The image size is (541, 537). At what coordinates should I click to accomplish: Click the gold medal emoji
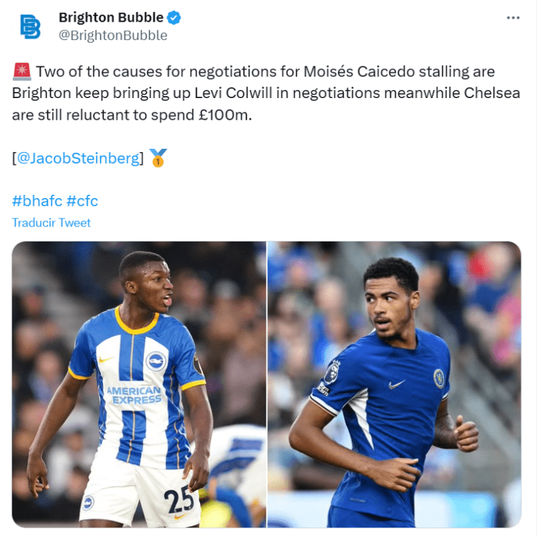pyautogui.click(x=158, y=158)
